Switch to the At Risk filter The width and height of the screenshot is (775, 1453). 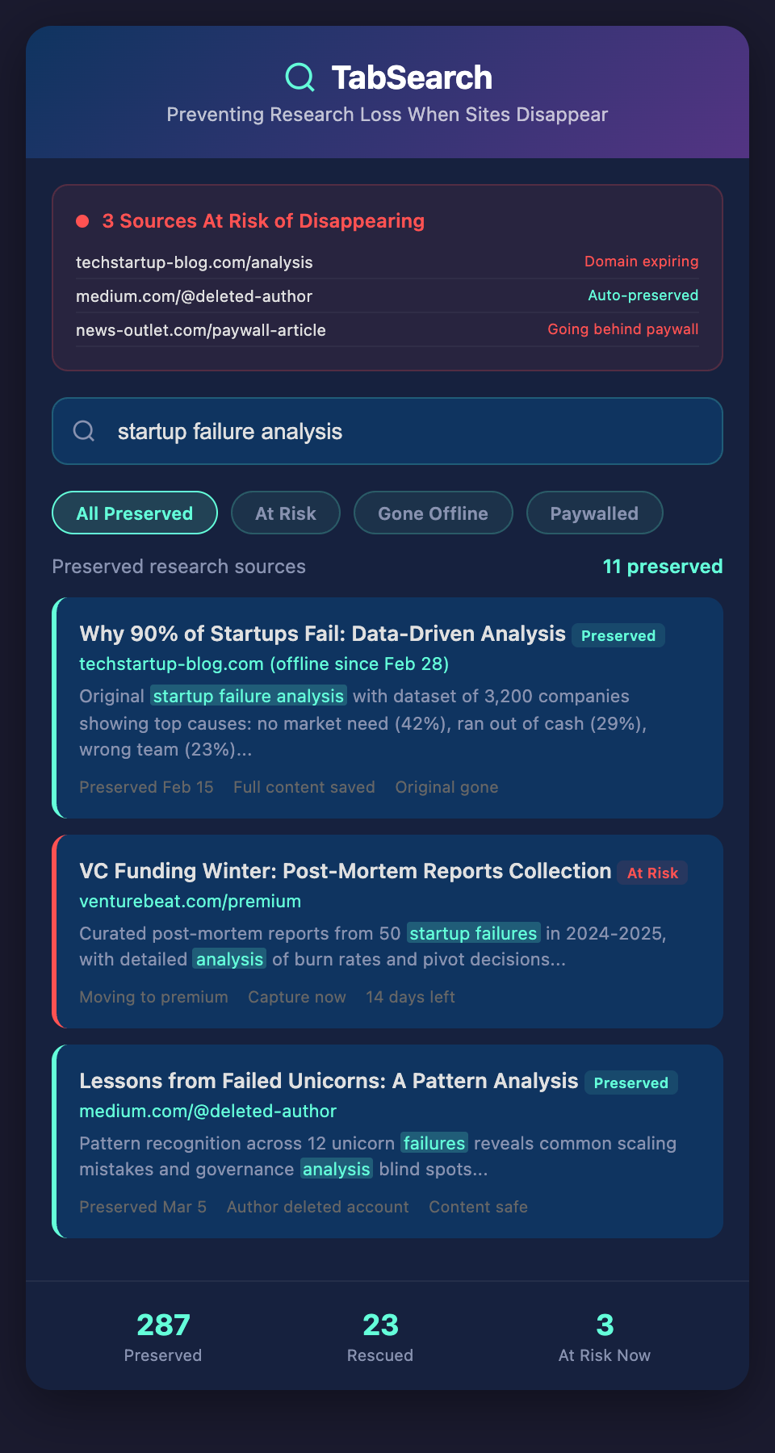[286, 513]
